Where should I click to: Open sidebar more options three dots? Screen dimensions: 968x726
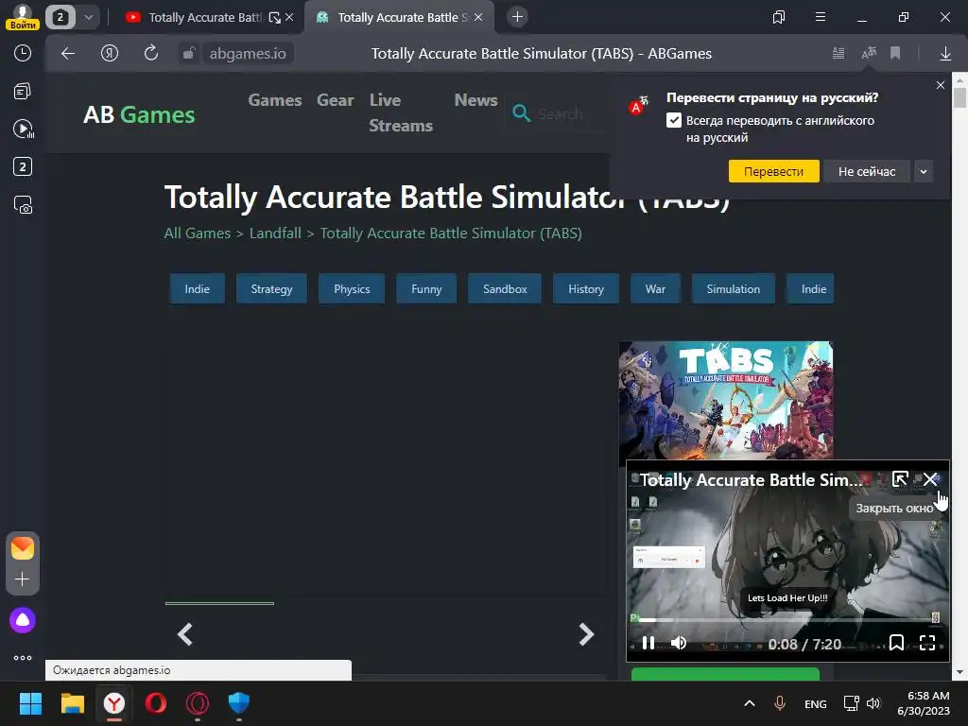click(x=23, y=658)
